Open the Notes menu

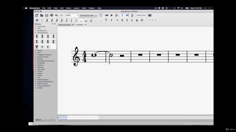[69, 8]
